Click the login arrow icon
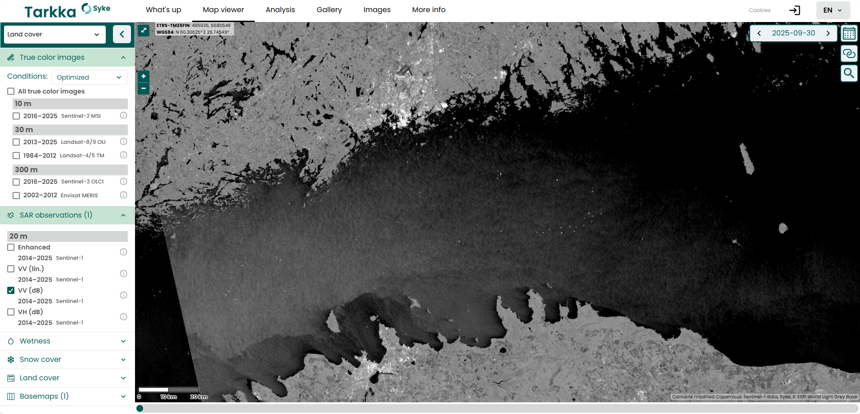 pyautogui.click(x=795, y=10)
